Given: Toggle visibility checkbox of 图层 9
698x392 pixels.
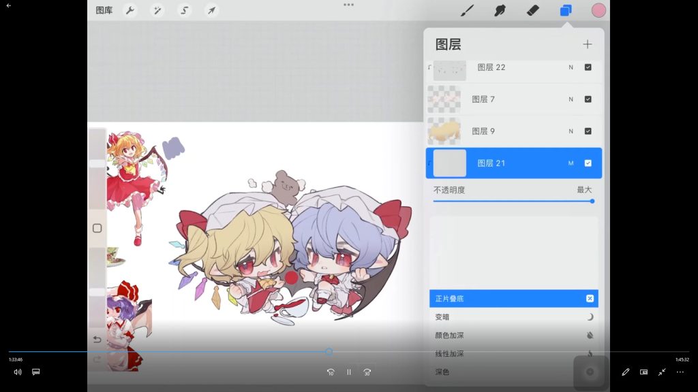Looking at the screenshot, I should pyautogui.click(x=588, y=131).
